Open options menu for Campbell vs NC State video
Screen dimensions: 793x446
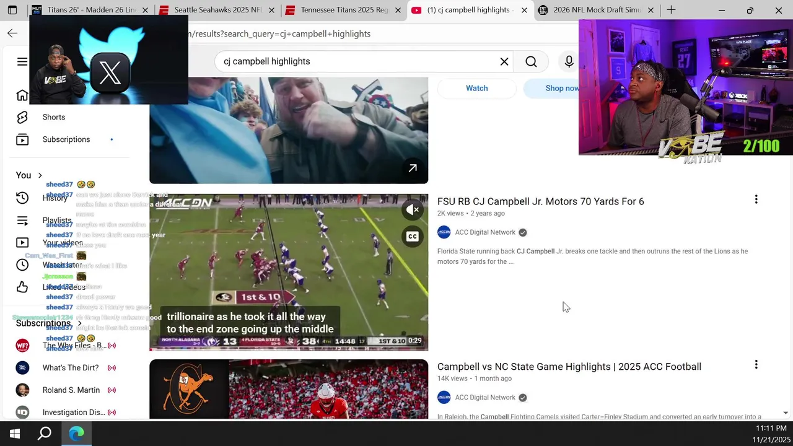coord(756,365)
